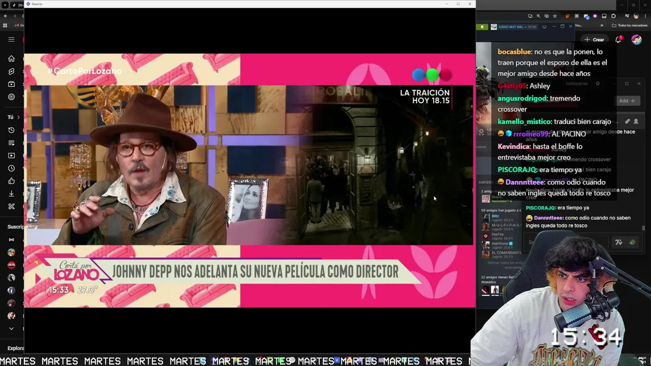Click the Crear button on YouTube
651x366 pixels.
click(x=594, y=40)
